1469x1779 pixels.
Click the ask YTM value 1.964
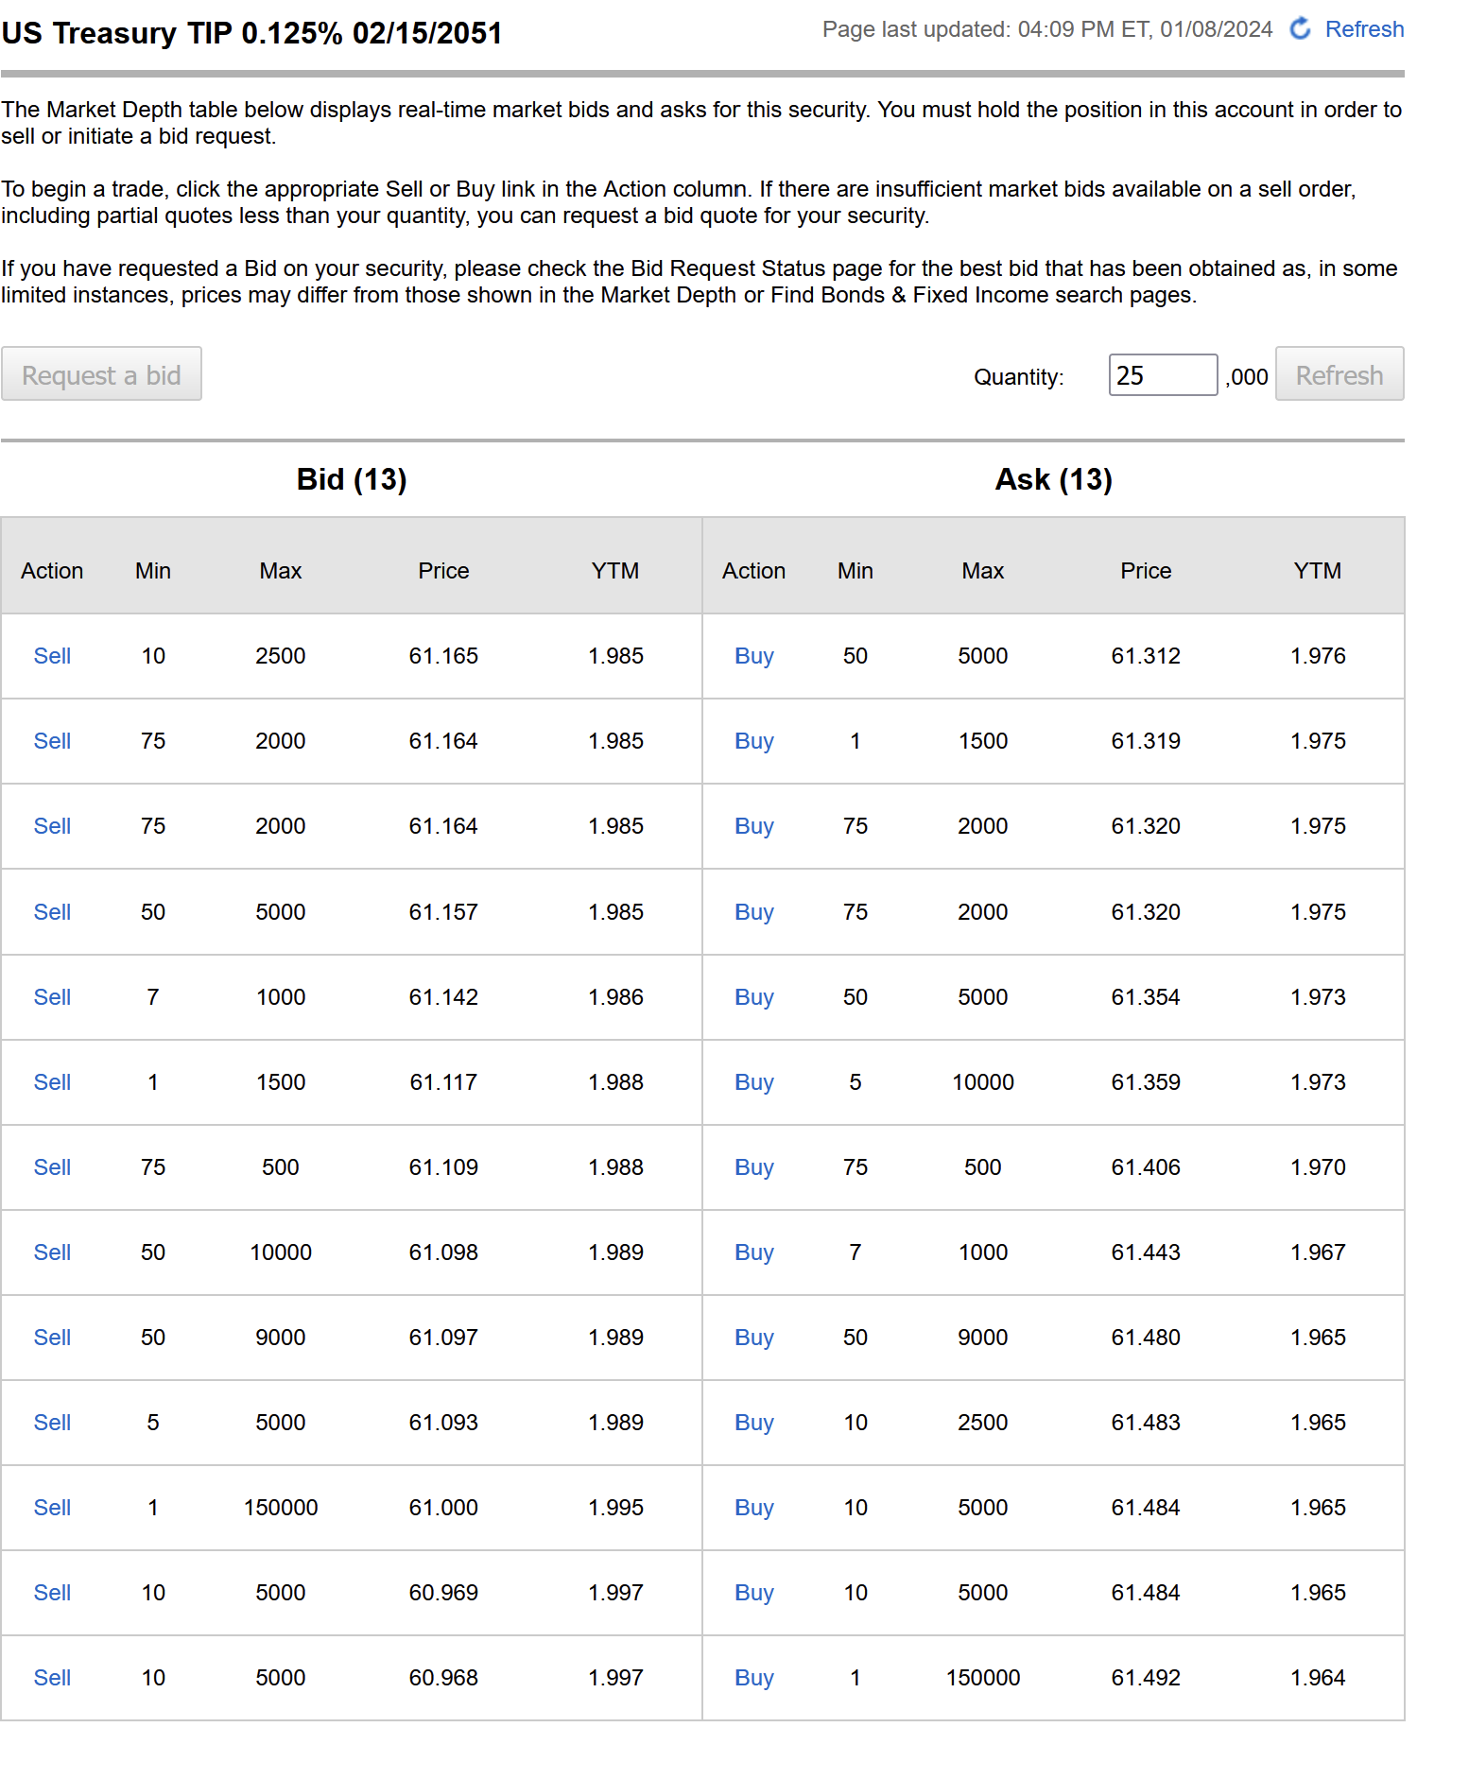point(1318,1678)
